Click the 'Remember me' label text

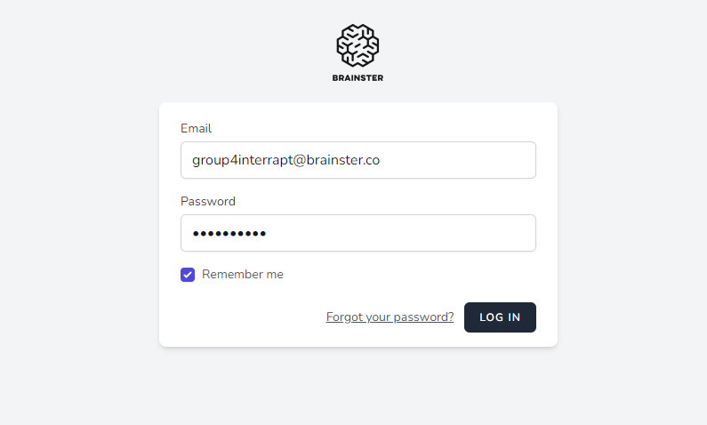242,275
